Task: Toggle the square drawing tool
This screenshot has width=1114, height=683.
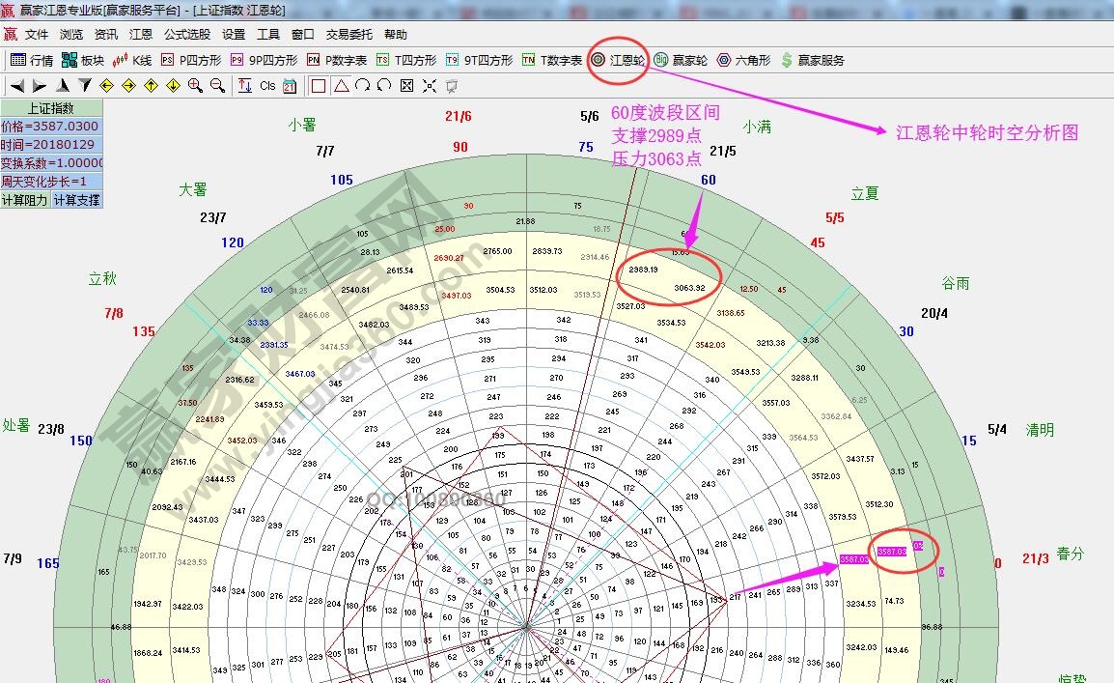Action: pos(319,85)
